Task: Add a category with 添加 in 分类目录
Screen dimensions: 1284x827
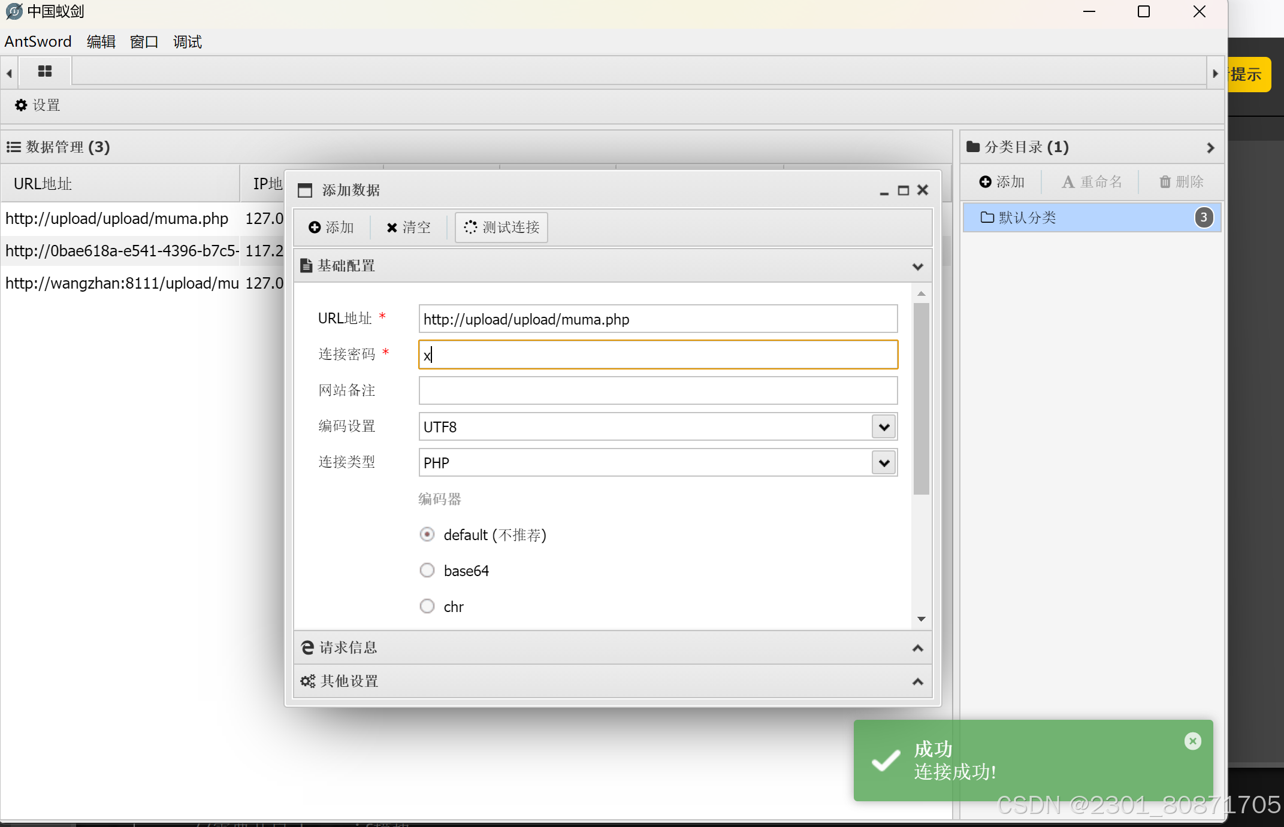Action: coord(1002,182)
